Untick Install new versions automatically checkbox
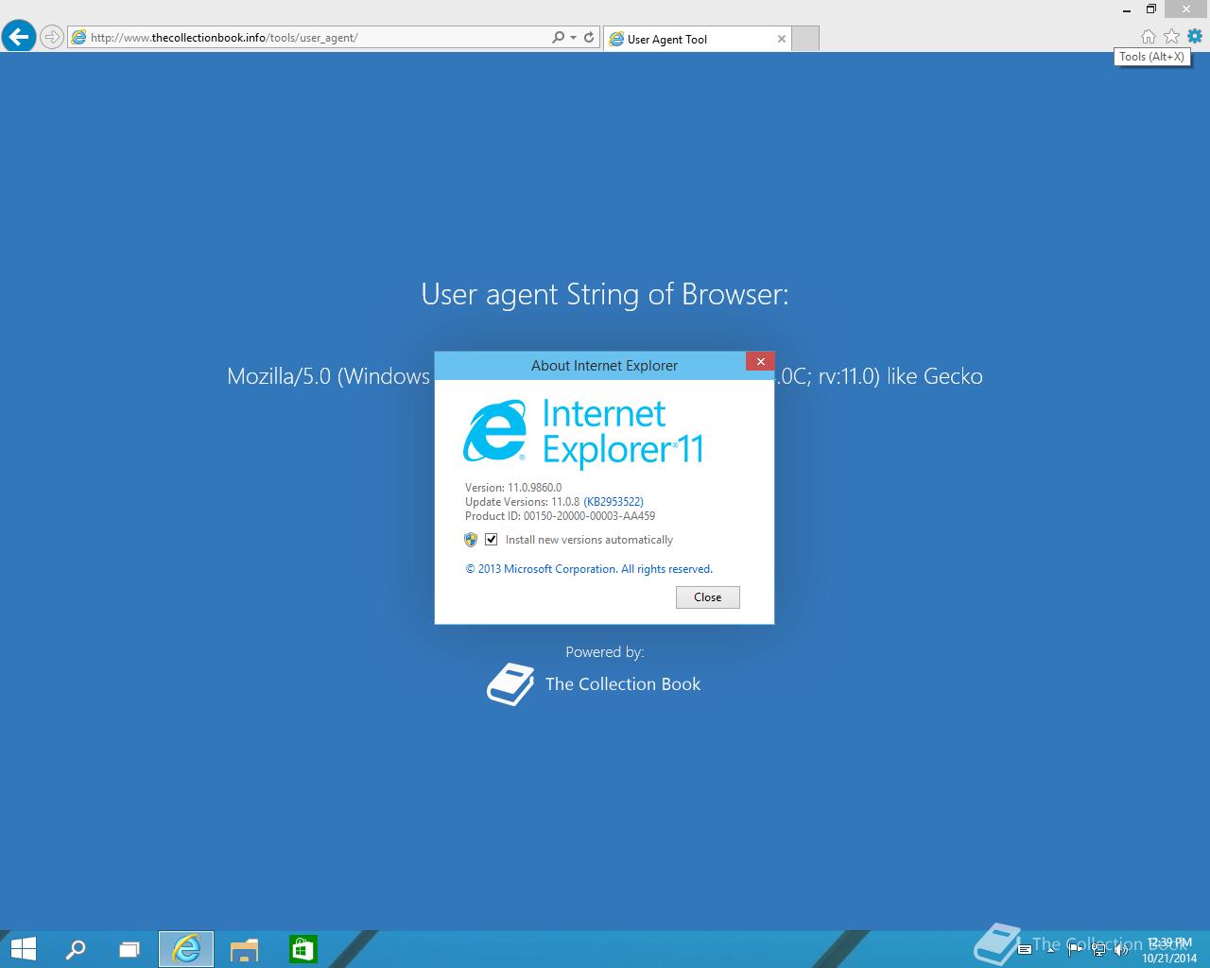Viewport: 1210px width, 968px height. [491, 540]
